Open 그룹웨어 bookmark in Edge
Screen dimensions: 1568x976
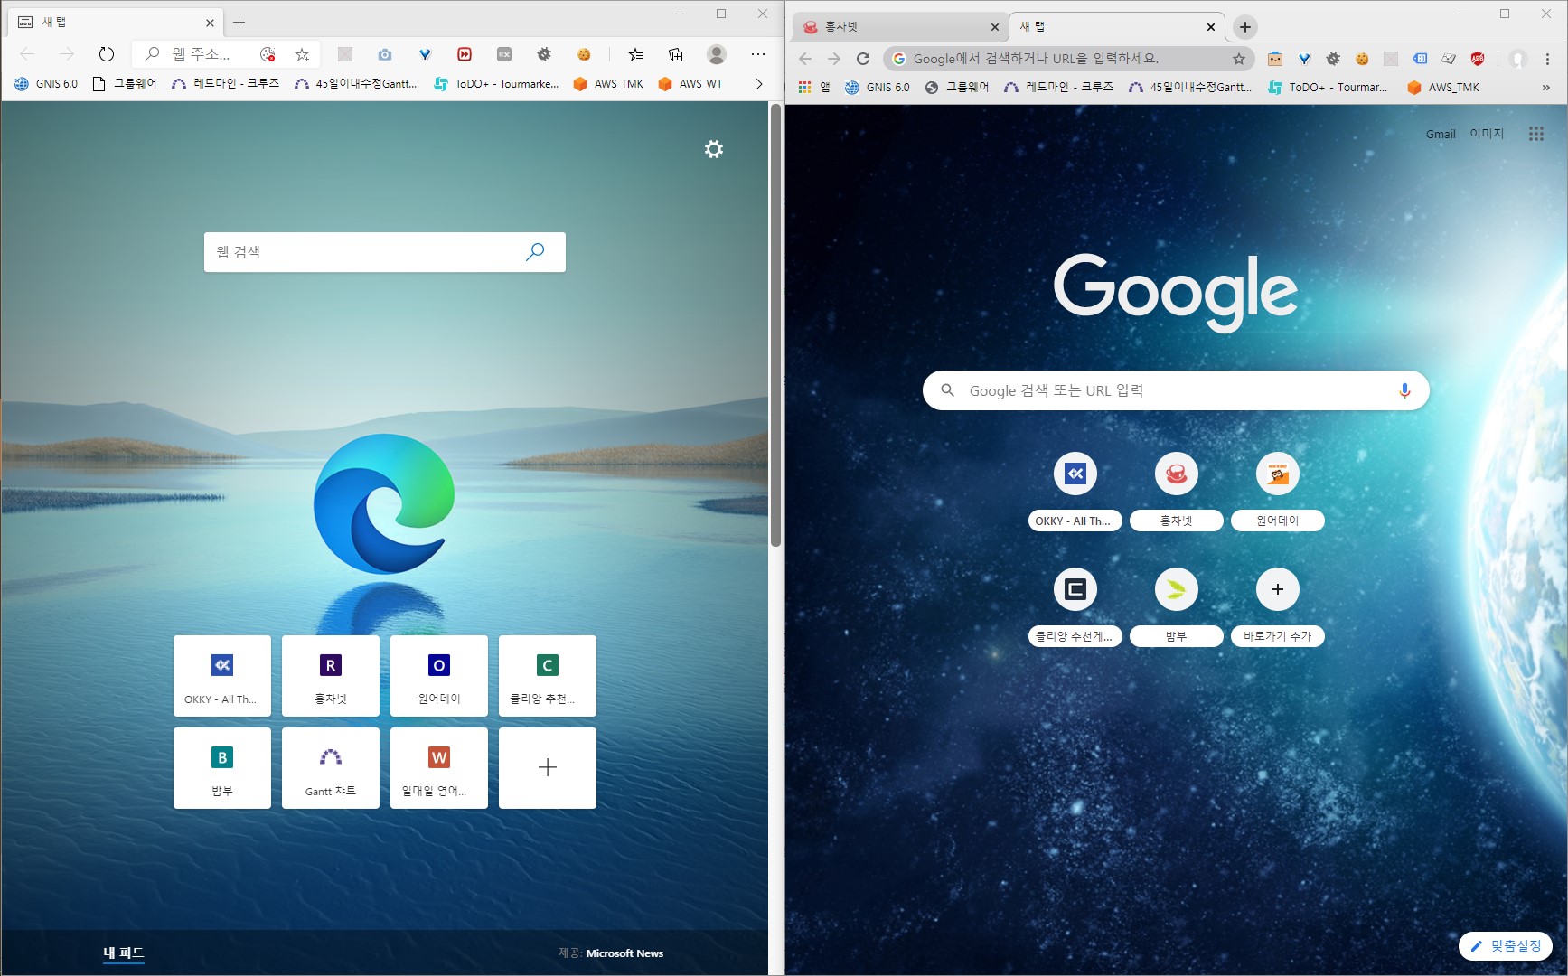click(125, 84)
